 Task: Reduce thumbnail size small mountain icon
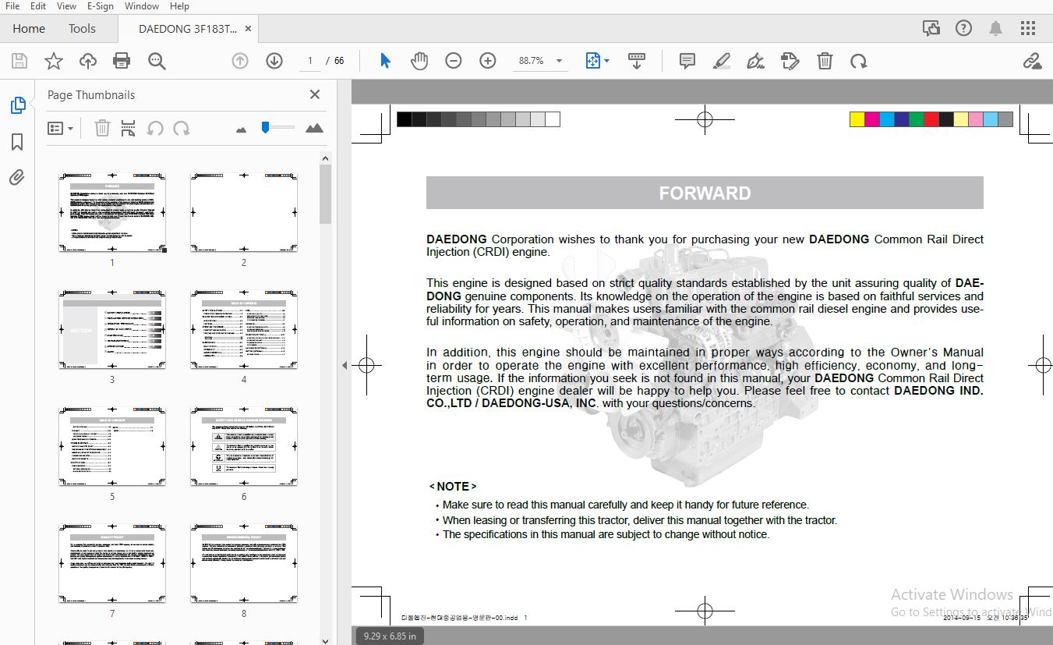coord(241,129)
